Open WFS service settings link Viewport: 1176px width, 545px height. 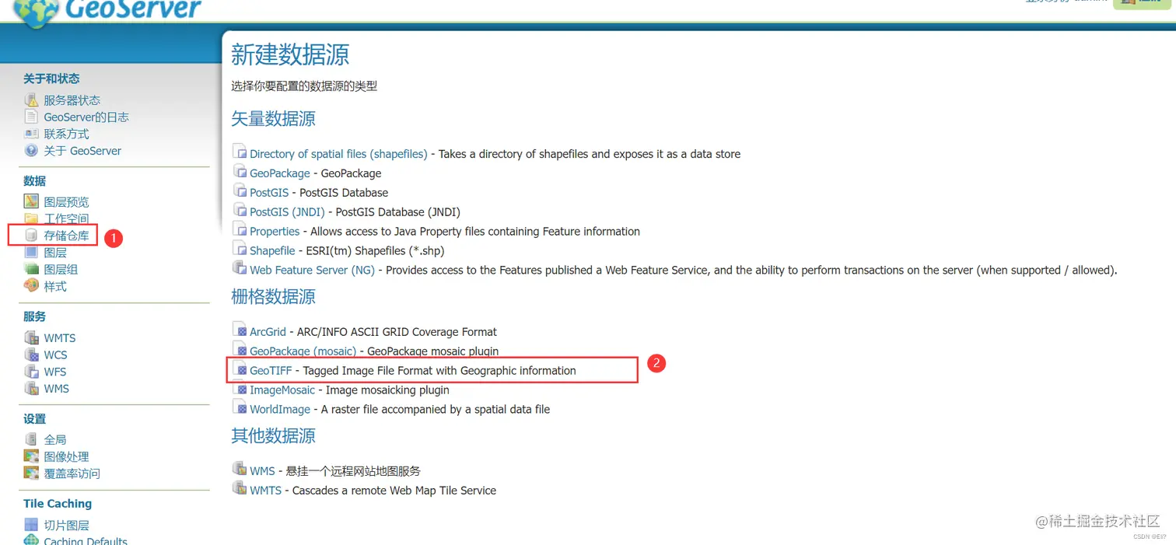tap(55, 372)
